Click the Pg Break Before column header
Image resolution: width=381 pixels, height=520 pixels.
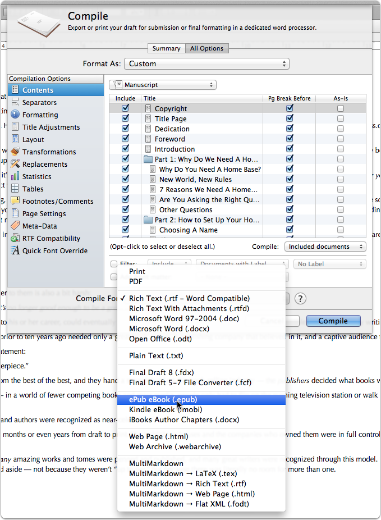pos(290,98)
